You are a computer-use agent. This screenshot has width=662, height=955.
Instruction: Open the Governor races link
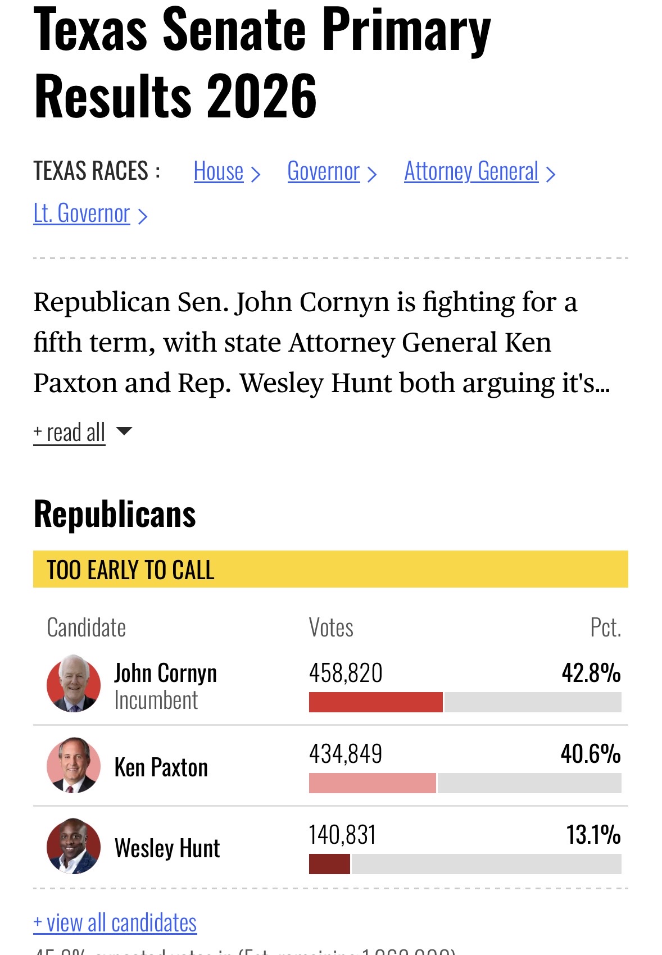[323, 171]
